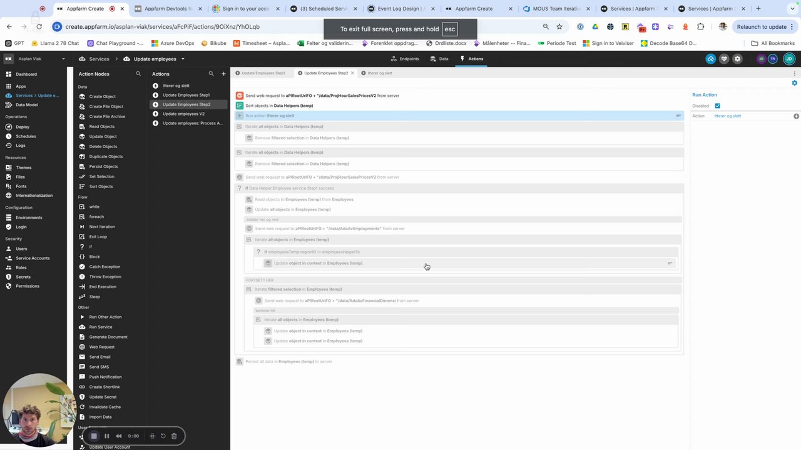
Task: Rewind the recording
Action: pyautogui.click(x=119, y=436)
